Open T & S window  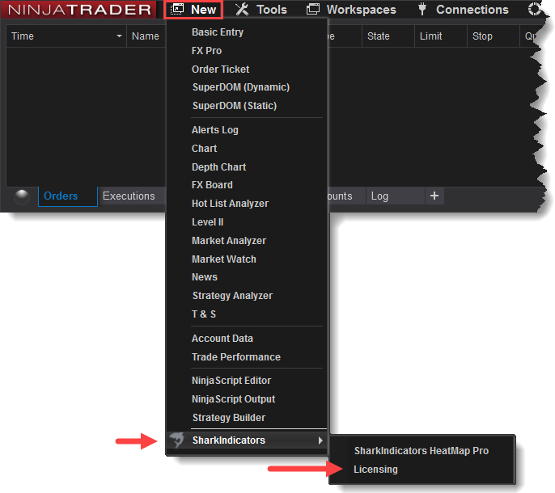click(x=204, y=314)
